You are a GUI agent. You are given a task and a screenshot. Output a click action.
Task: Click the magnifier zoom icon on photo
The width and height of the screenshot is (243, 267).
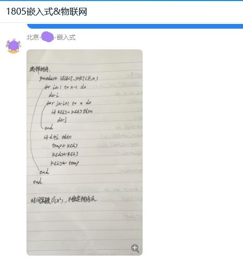pos(135,248)
